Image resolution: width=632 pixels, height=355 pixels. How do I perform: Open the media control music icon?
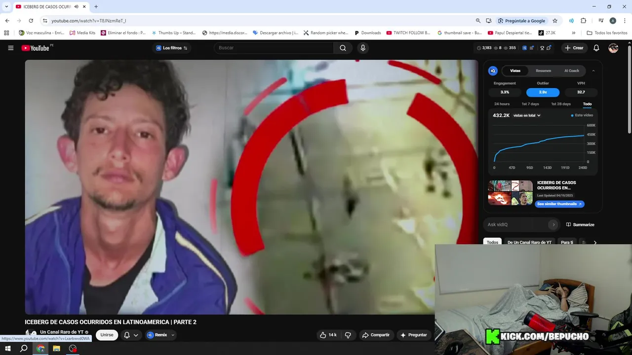[x=601, y=21]
